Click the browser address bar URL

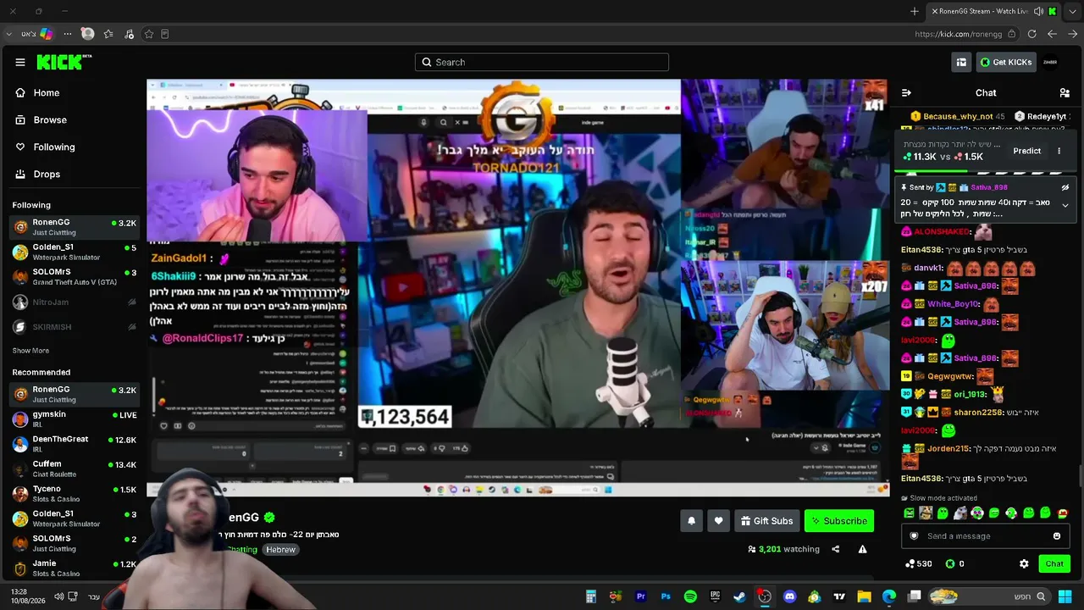[x=958, y=35]
